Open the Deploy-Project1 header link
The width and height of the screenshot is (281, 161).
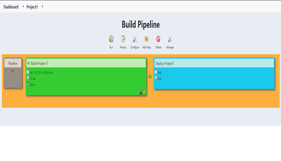tap(165, 64)
